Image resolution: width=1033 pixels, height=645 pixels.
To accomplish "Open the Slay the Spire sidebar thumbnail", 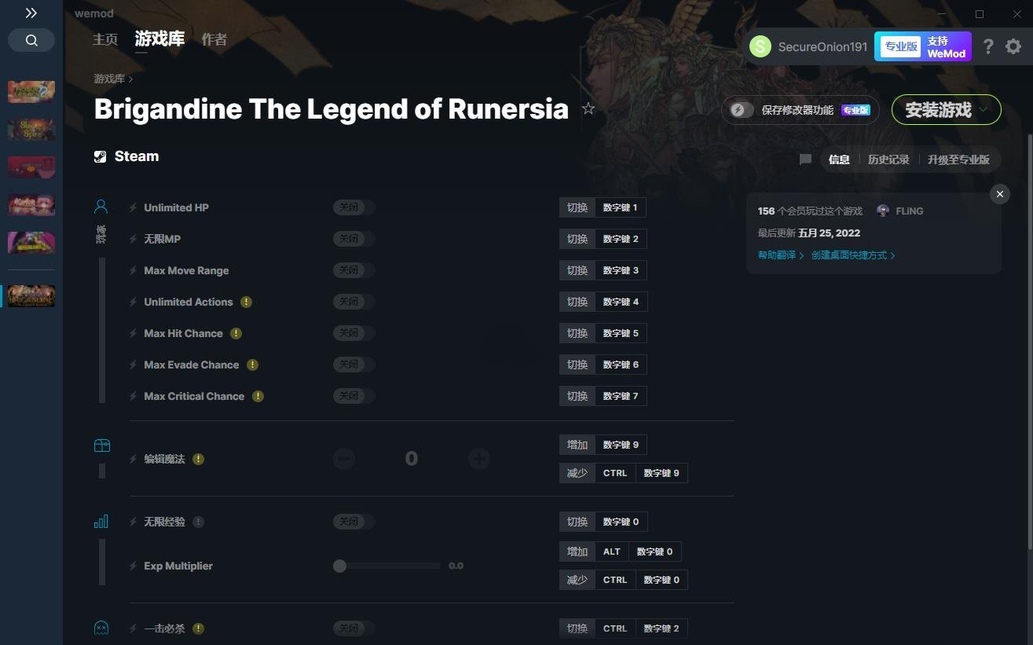I will point(31,129).
